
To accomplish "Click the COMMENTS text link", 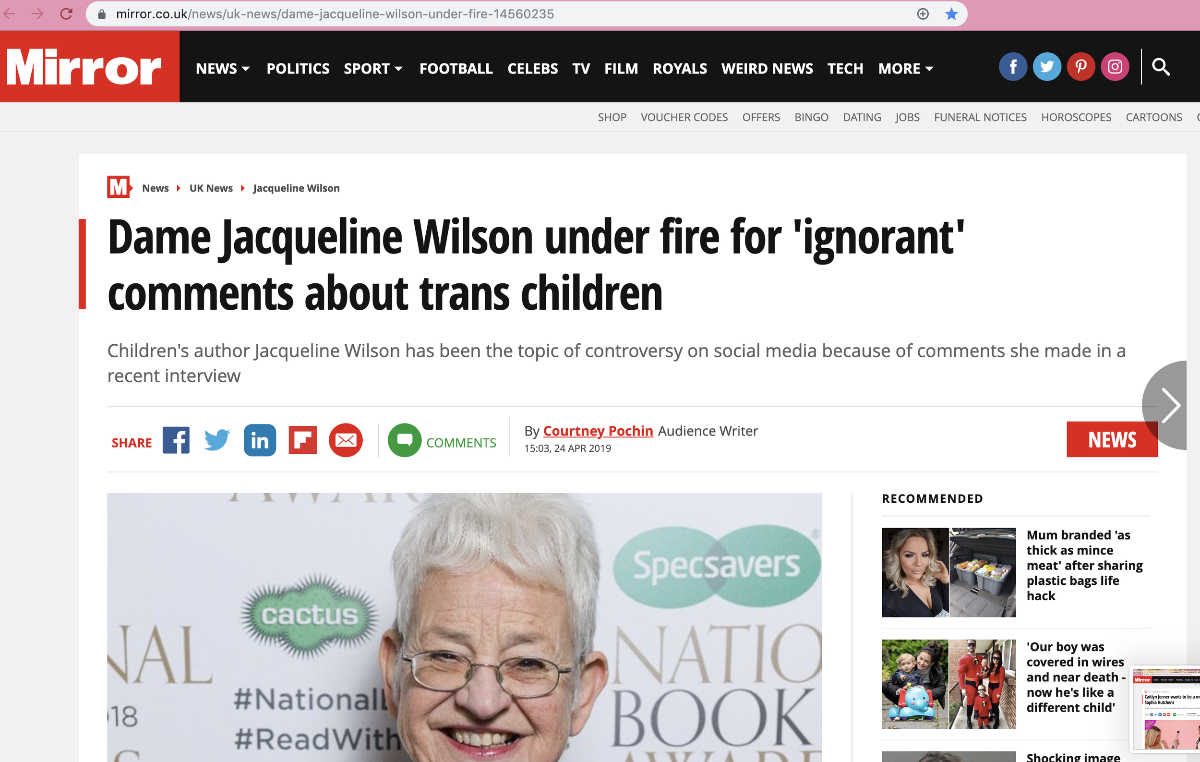I will (461, 443).
